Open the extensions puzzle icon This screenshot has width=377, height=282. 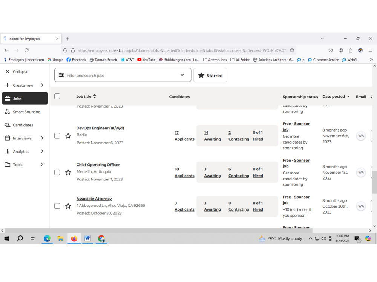coord(350,50)
